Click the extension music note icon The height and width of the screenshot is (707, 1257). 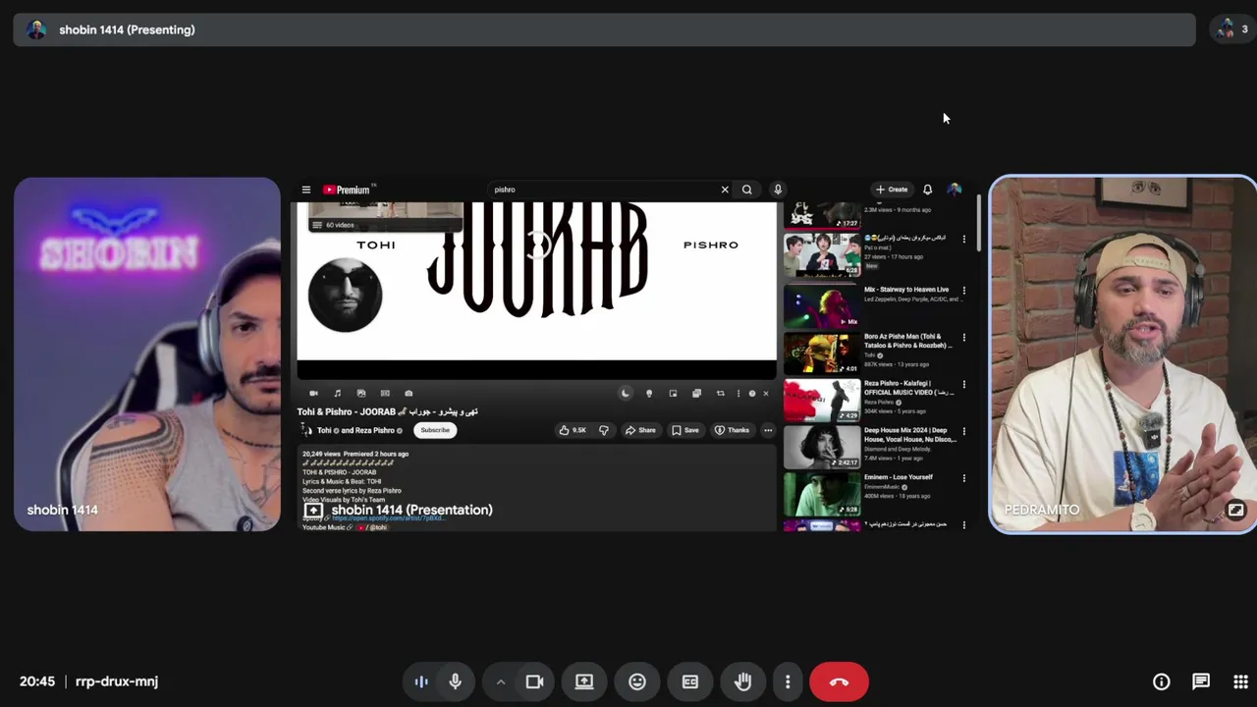click(338, 394)
